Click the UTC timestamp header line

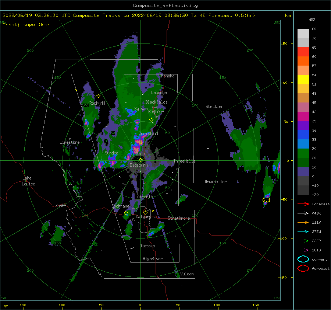coord(129,15)
